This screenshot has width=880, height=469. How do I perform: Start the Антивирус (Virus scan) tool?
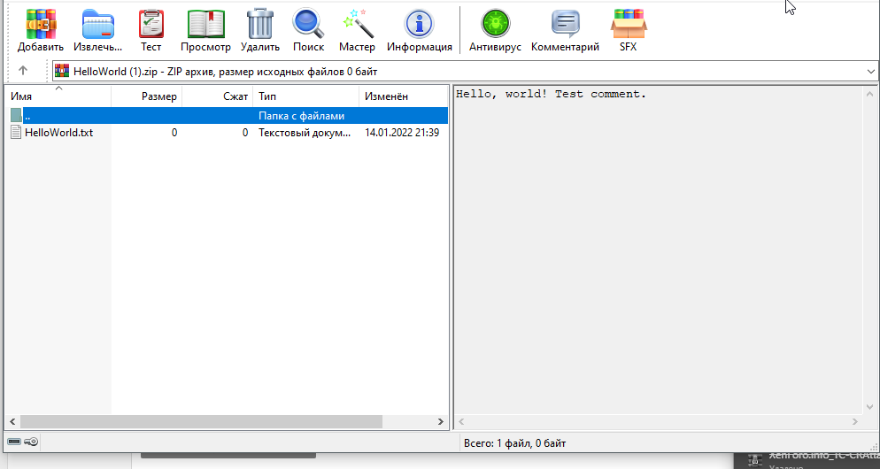(x=495, y=29)
